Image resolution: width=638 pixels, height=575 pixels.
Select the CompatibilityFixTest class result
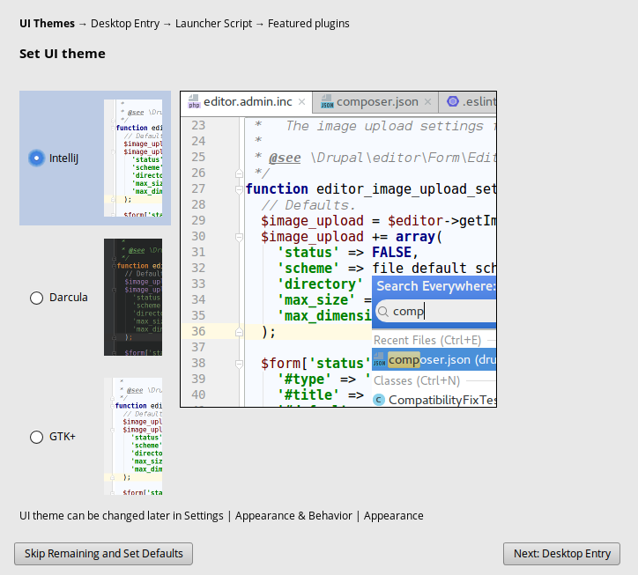pyautogui.click(x=434, y=400)
